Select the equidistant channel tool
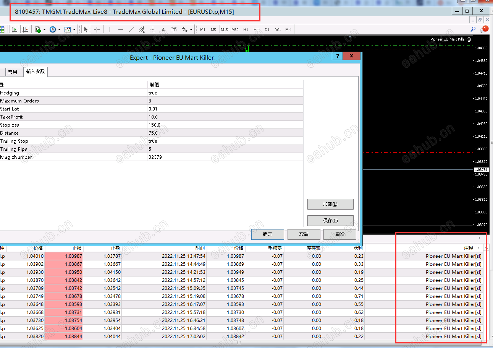The width and height of the screenshot is (493, 348). [142, 29]
